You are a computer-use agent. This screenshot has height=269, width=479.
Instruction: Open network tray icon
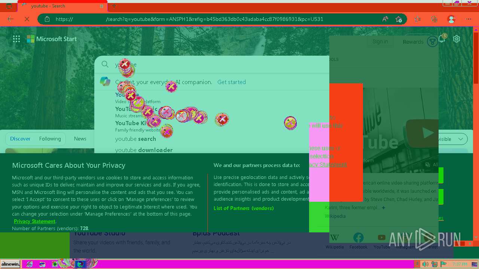(434, 264)
